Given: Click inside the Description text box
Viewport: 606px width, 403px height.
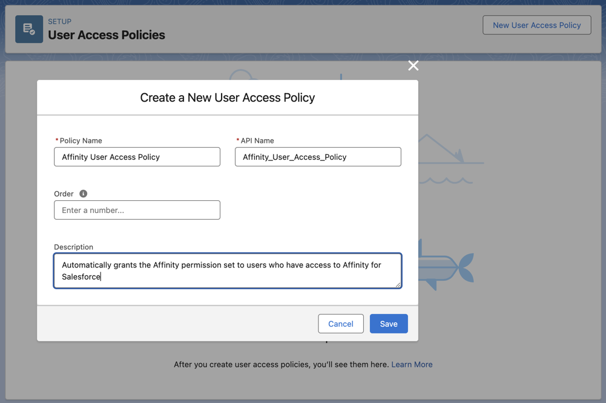Looking at the screenshot, I should pyautogui.click(x=227, y=271).
